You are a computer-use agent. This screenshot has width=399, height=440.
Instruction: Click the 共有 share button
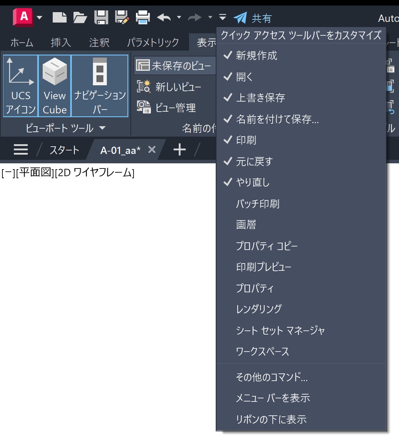pos(253,18)
